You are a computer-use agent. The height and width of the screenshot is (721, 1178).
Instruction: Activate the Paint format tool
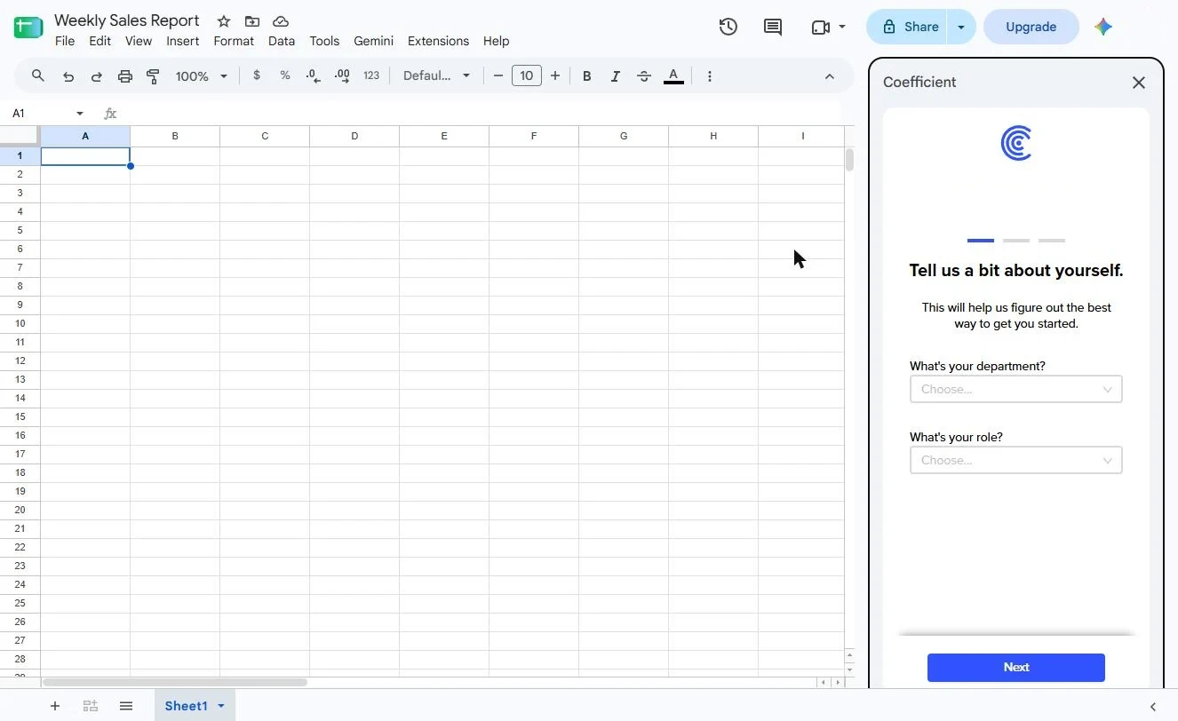pos(153,76)
